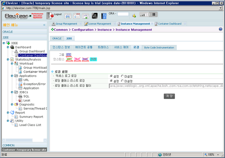
Task: Click the add new tab toolbar icon
Action: coord(86,16)
